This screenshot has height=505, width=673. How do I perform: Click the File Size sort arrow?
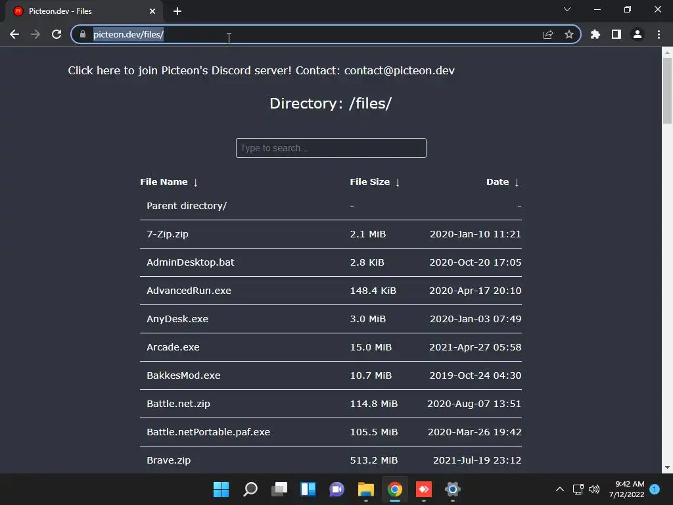pos(398,183)
